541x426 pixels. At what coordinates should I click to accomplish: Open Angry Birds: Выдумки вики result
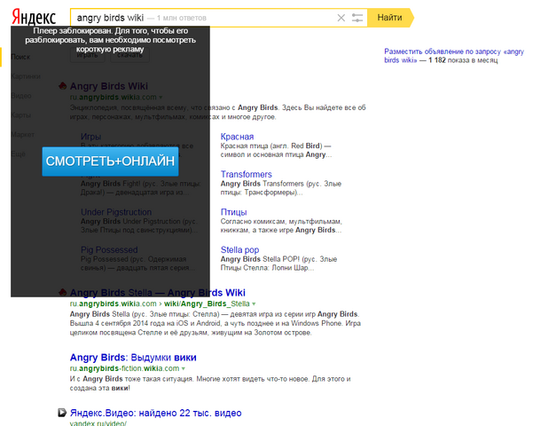pyautogui.click(x=133, y=358)
